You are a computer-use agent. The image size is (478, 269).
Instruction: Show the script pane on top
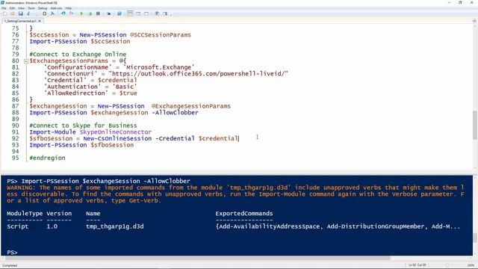point(130,13)
